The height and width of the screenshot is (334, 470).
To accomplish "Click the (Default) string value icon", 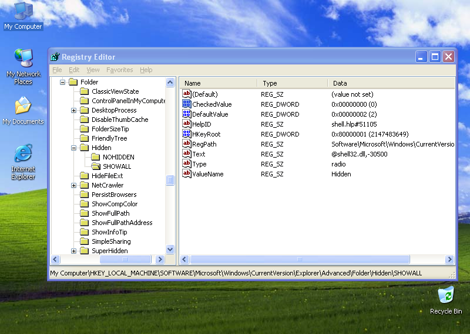I will [186, 94].
